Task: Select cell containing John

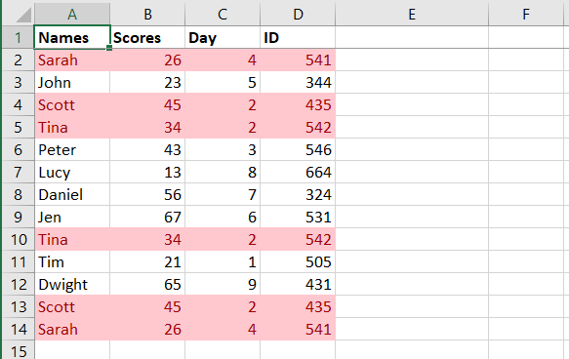Action: 72,82
